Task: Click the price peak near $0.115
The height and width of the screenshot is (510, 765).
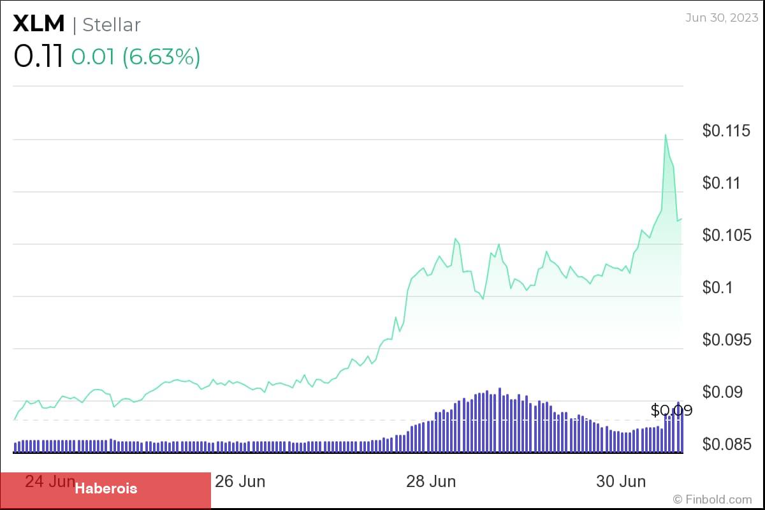Action: [666, 135]
